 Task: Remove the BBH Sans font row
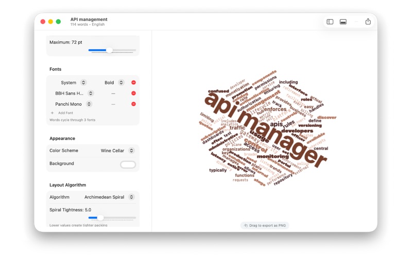(x=133, y=93)
